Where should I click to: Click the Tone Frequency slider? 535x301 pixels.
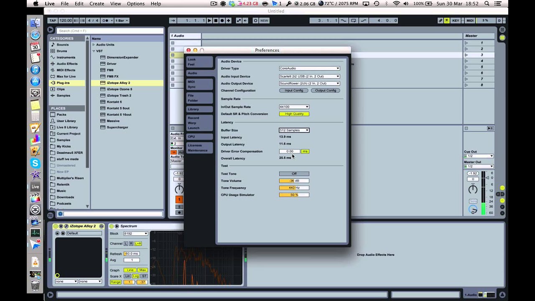294,188
